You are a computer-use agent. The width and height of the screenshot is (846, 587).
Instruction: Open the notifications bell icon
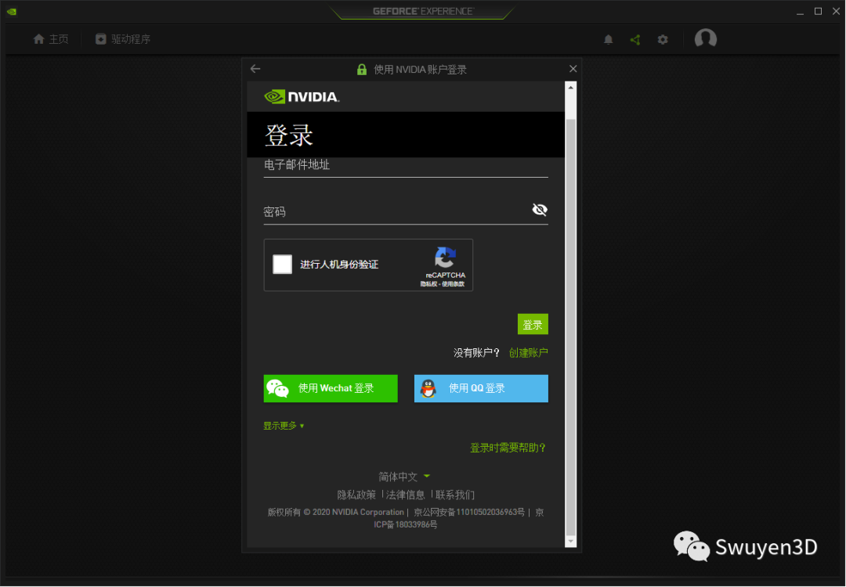[608, 39]
